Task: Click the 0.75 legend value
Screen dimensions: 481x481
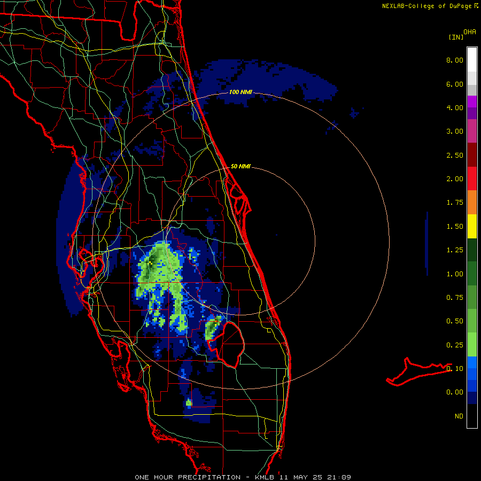Action: (x=455, y=298)
